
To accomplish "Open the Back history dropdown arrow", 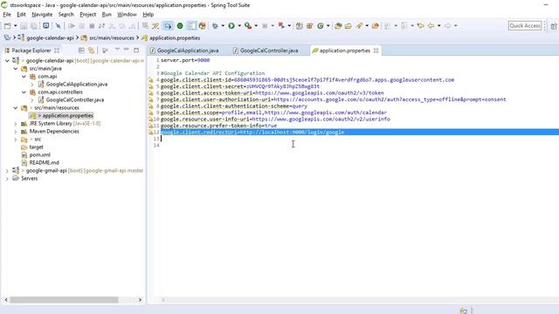I will (x=438, y=25).
